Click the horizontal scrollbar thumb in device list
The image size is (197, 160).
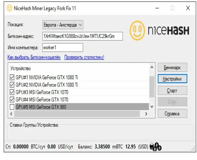pyautogui.click(x=77, y=114)
